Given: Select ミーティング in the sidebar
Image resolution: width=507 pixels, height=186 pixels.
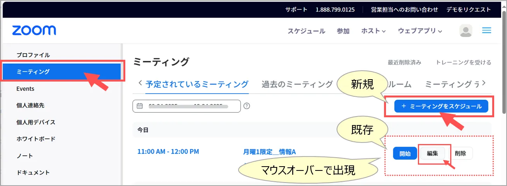Looking at the screenshot, I should coord(33,71).
